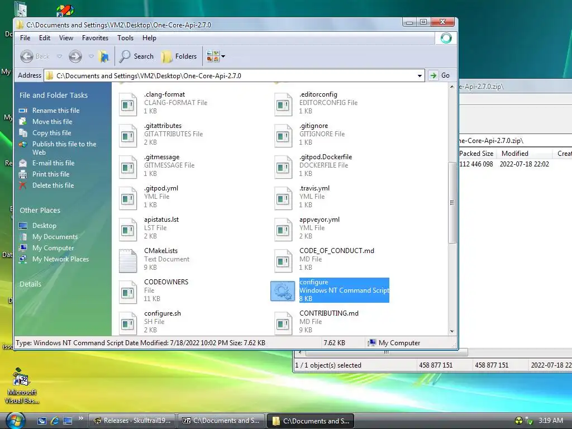Click Publish this file to the Web

[x=64, y=148]
